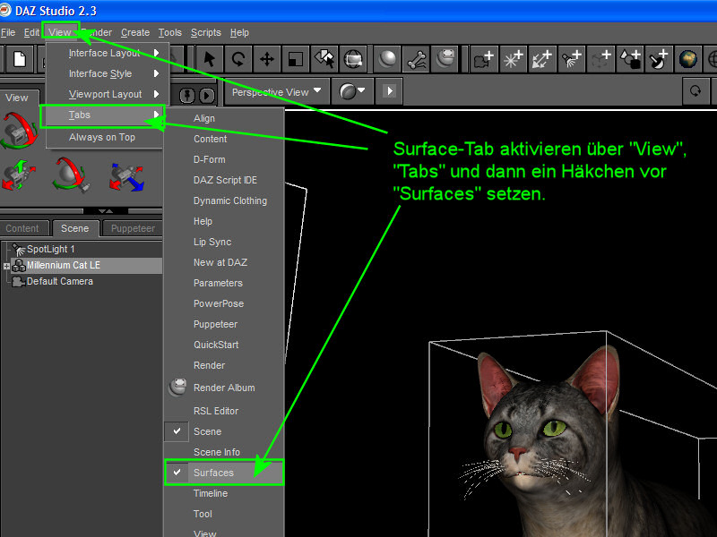The image size is (717, 537).
Task: Expand the Millennium Cat LE tree node
Action: click(x=6, y=266)
